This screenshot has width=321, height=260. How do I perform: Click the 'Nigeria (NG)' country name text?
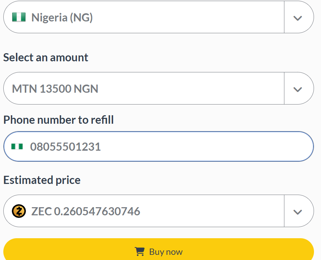coord(62,17)
